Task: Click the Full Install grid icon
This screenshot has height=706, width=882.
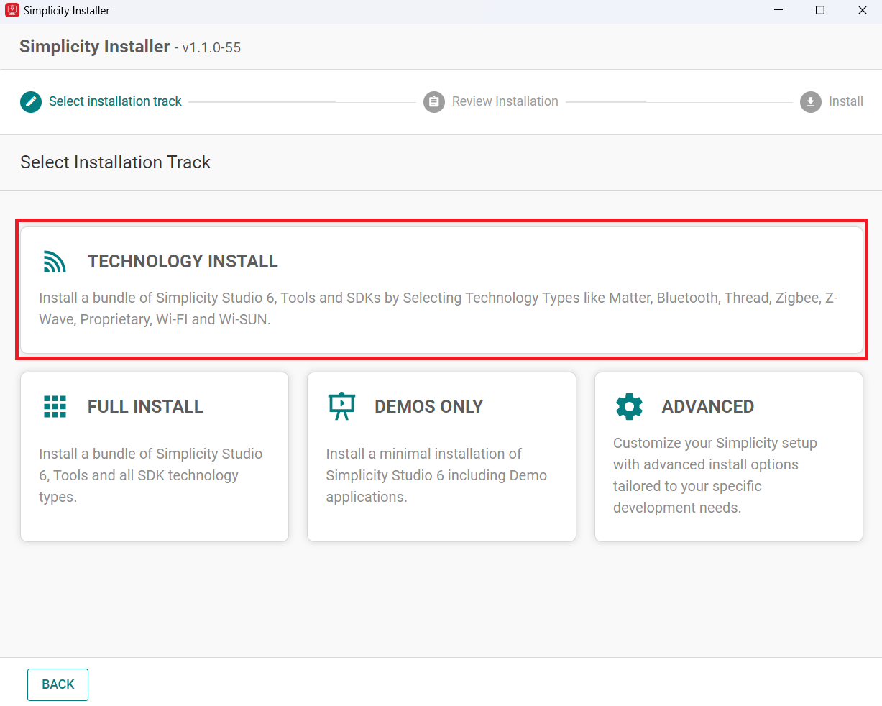Action: (55, 406)
